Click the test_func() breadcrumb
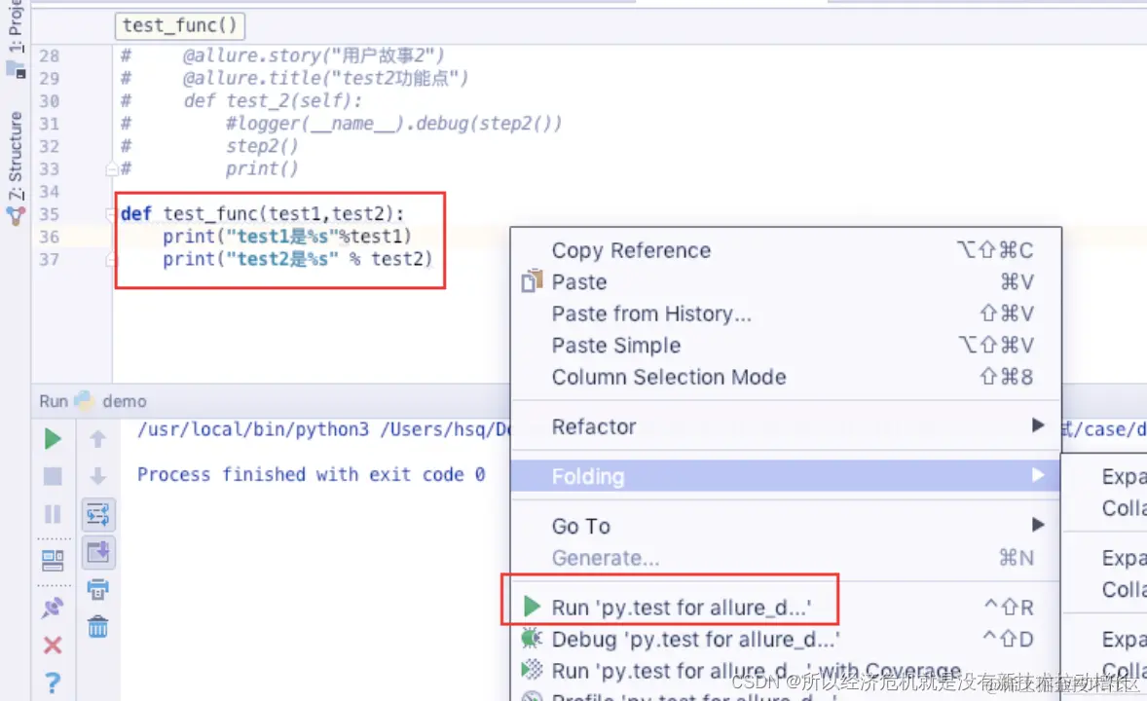This screenshot has width=1147, height=701. click(x=180, y=25)
